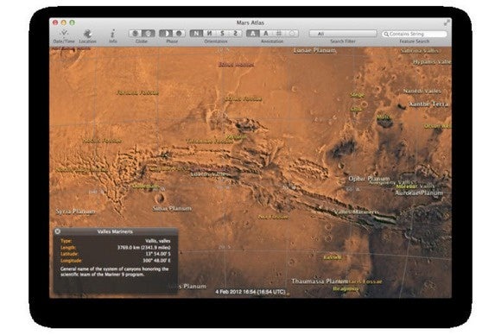Select the first Globe view segment
Screen dimensions: 501x335
(x=136, y=33)
